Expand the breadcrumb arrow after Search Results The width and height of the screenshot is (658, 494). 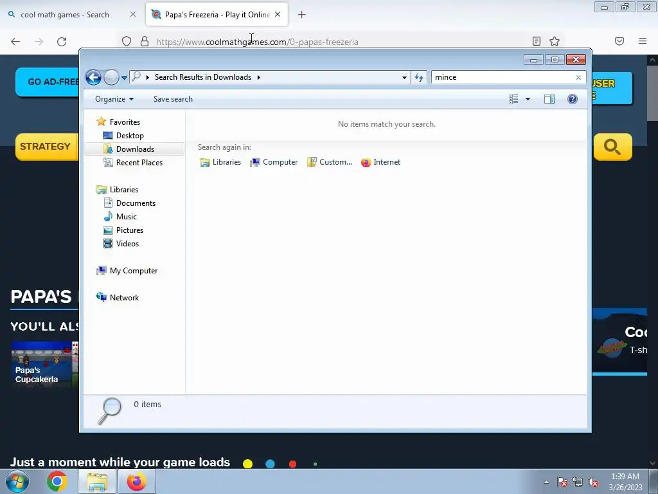tap(258, 77)
